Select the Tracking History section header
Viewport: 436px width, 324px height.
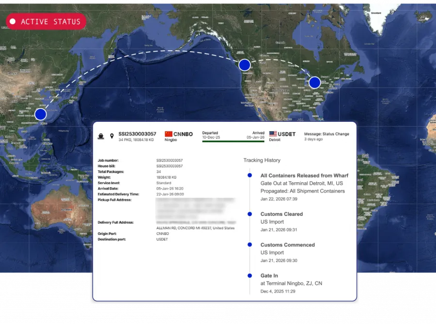[x=262, y=160]
